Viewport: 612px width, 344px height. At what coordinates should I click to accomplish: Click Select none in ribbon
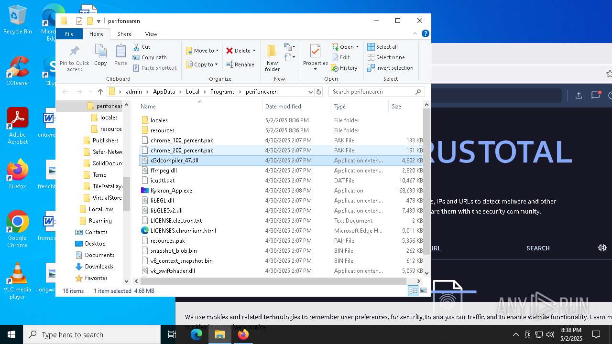click(x=386, y=57)
